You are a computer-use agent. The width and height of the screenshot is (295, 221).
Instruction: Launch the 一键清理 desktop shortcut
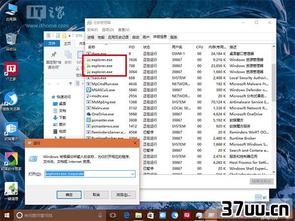[x=11, y=191]
